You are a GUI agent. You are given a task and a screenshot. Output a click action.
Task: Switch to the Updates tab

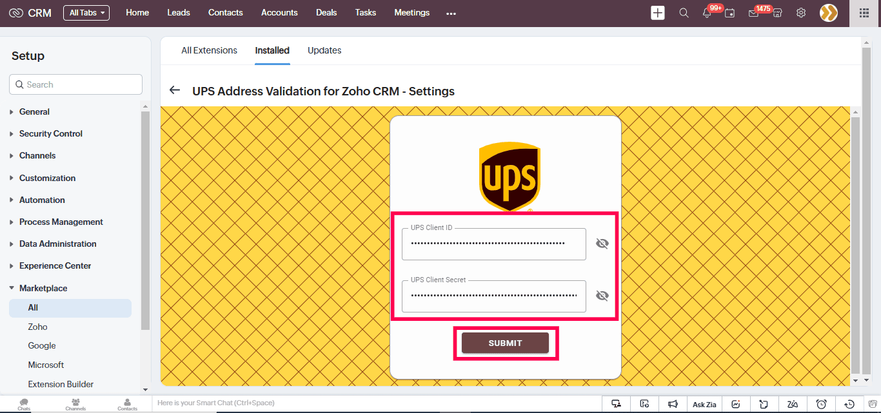324,50
